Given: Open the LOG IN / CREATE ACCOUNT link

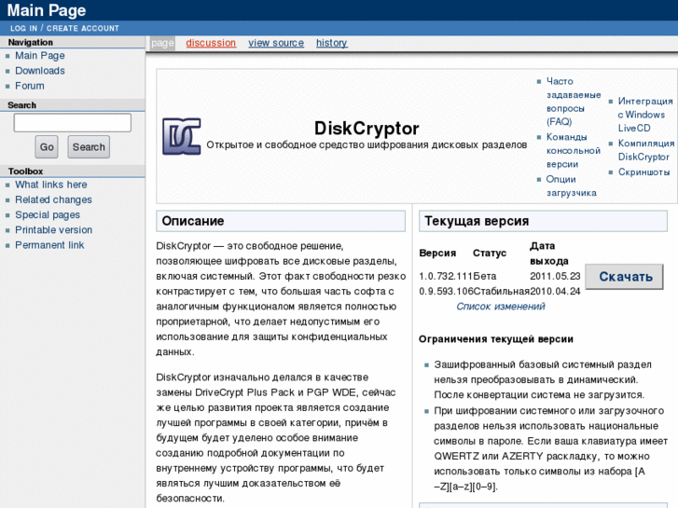Looking at the screenshot, I should click(64, 28).
